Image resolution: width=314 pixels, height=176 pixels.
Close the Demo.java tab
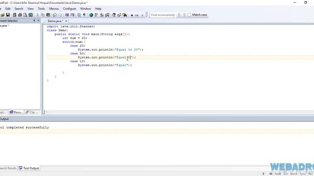[66, 21]
